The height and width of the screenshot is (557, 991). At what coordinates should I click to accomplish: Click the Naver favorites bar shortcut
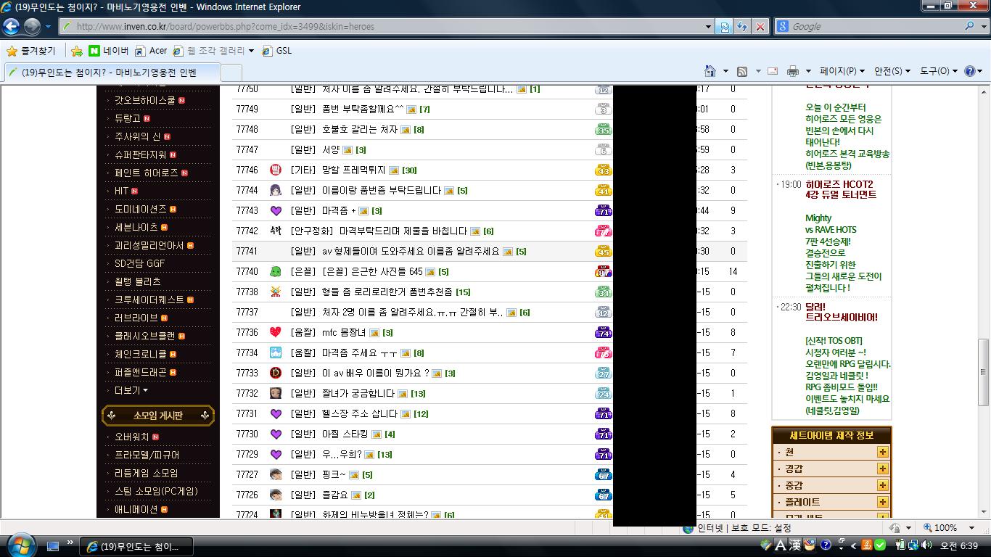coord(109,51)
